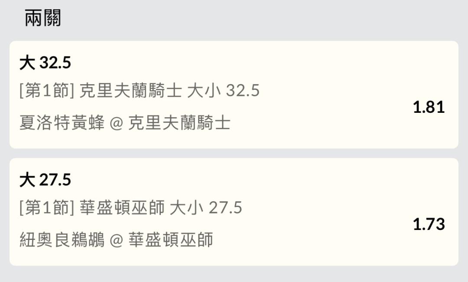Click the 1.73 odds value
The height and width of the screenshot is (282, 468).
click(429, 224)
